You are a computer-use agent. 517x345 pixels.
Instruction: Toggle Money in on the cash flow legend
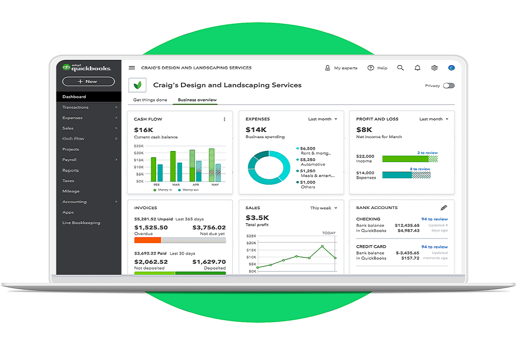click(x=166, y=190)
